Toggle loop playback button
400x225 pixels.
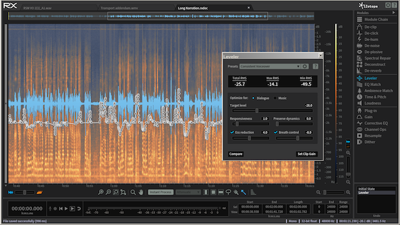(x=79, y=208)
